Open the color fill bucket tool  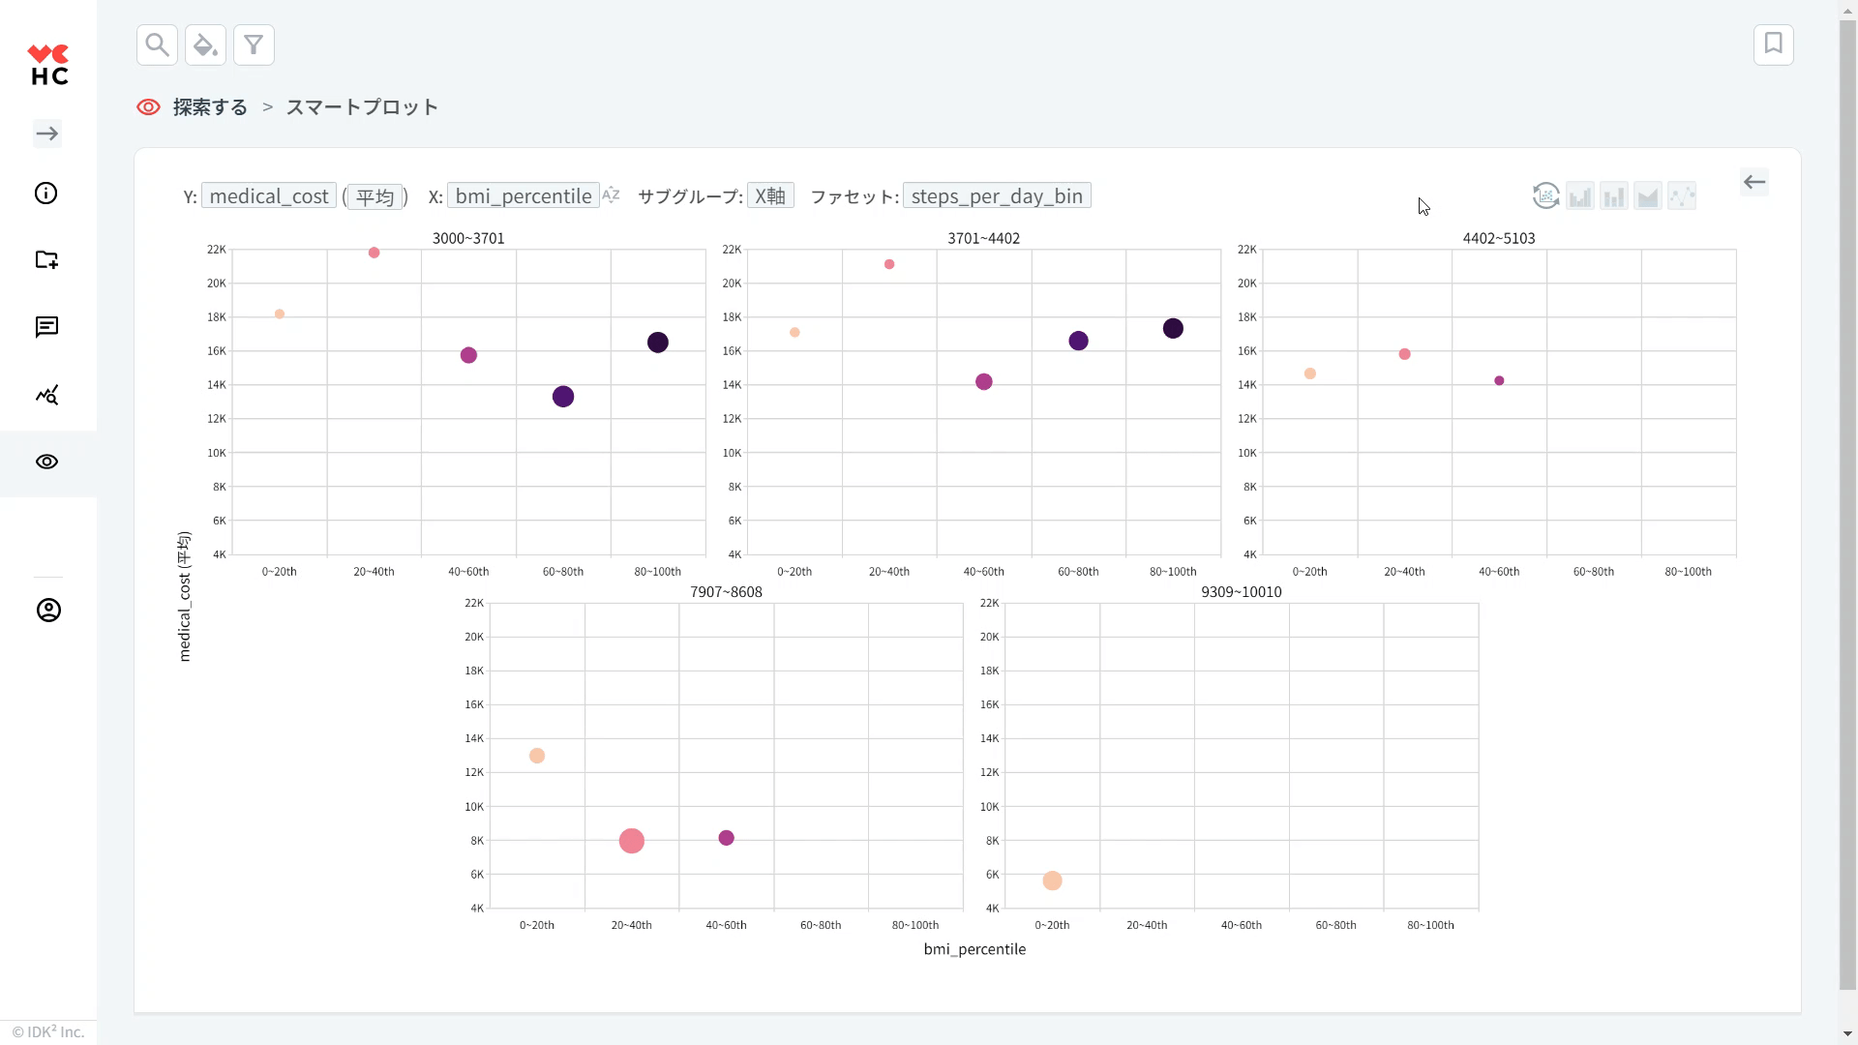point(205,45)
